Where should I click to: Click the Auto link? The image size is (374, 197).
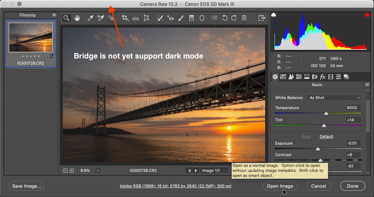pos(306,136)
